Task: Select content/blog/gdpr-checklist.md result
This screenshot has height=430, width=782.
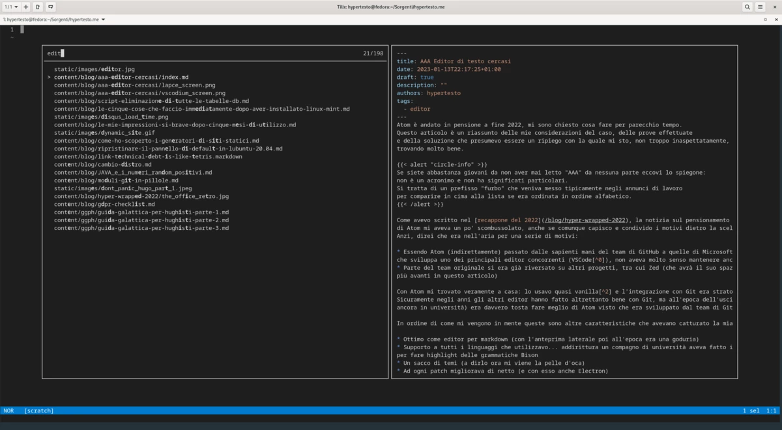Action: (104, 204)
